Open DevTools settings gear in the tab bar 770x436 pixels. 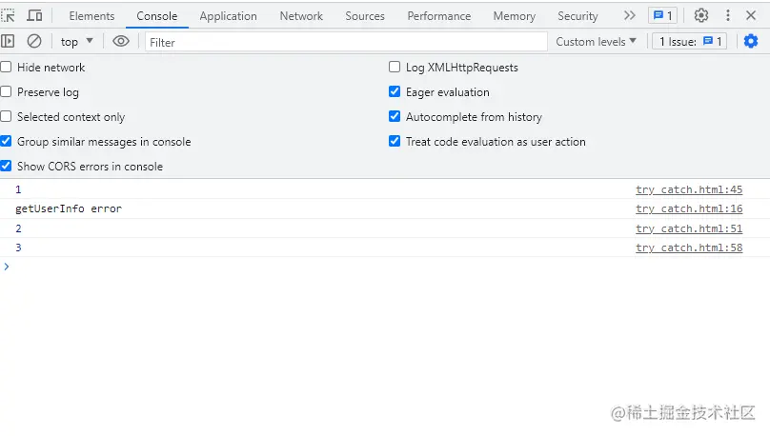701,15
